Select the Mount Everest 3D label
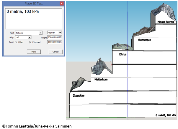The image size is (178, 129). pyautogui.click(x=166, y=22)
